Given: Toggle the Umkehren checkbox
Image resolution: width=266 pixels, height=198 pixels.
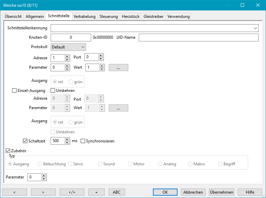Looking at the screenshot, I should pos(53,91).
